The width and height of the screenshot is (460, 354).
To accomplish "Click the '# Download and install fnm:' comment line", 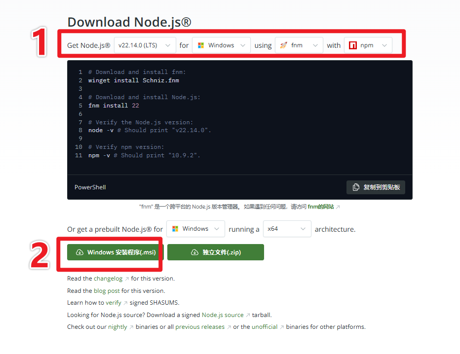I will click(x=137, y=72).
